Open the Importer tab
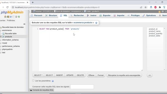This screenshot has height=94, width=167. click(x=119, y=15)
